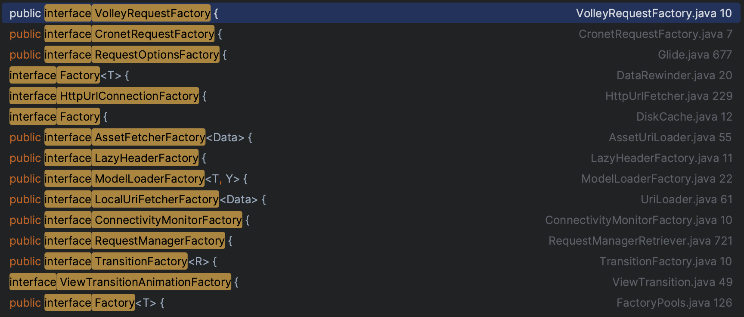
Task: Open the HttpUrlConnectionFactory interface match
Action: pos(129,96)
